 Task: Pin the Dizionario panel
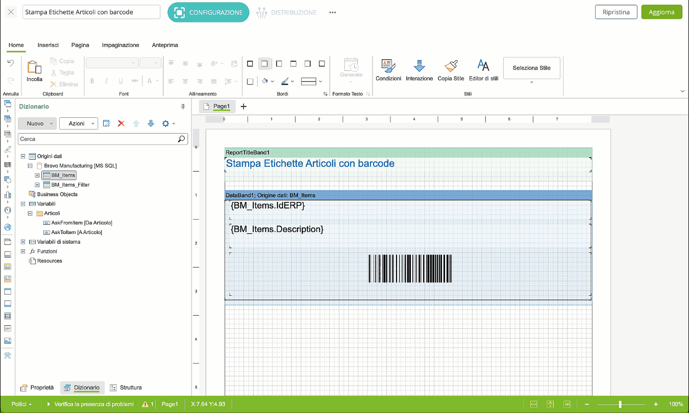(x=183, y=107)
